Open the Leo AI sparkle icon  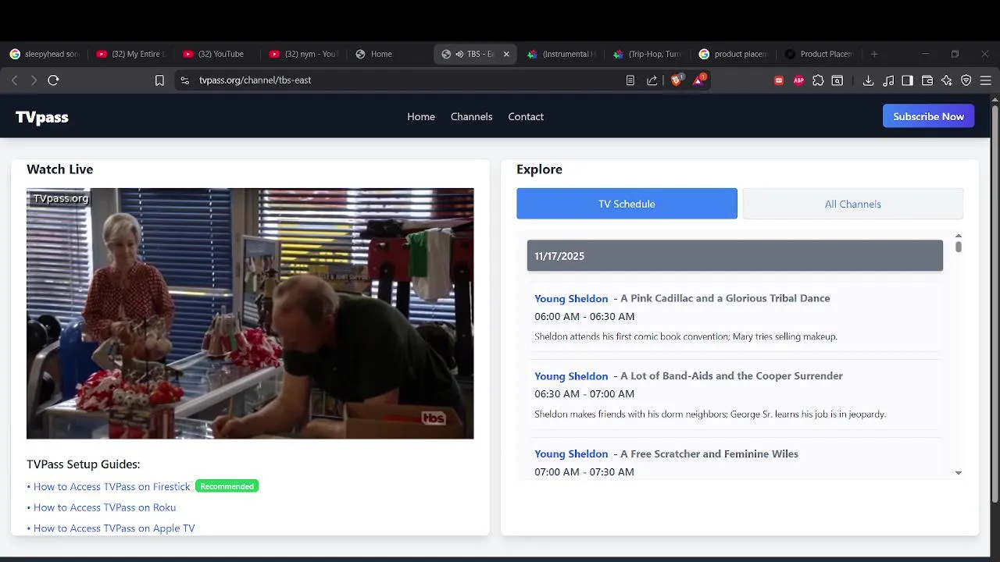point(947,80)
